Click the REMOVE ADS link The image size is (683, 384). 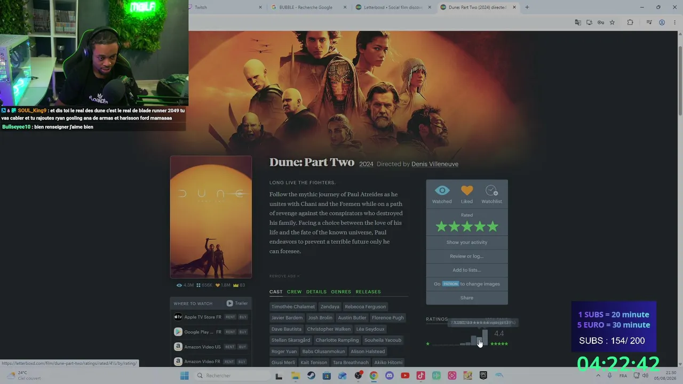point(284,276)
